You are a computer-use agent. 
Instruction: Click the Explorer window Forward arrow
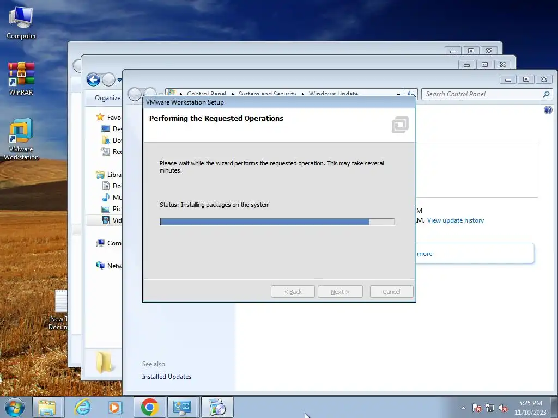click(108, 79)
